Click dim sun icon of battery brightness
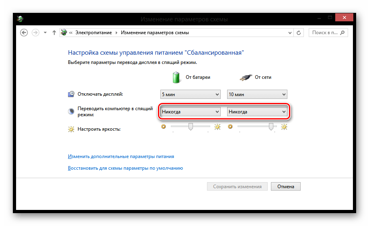The width and height of the screenshot is (369, 226). pos(163,127)
